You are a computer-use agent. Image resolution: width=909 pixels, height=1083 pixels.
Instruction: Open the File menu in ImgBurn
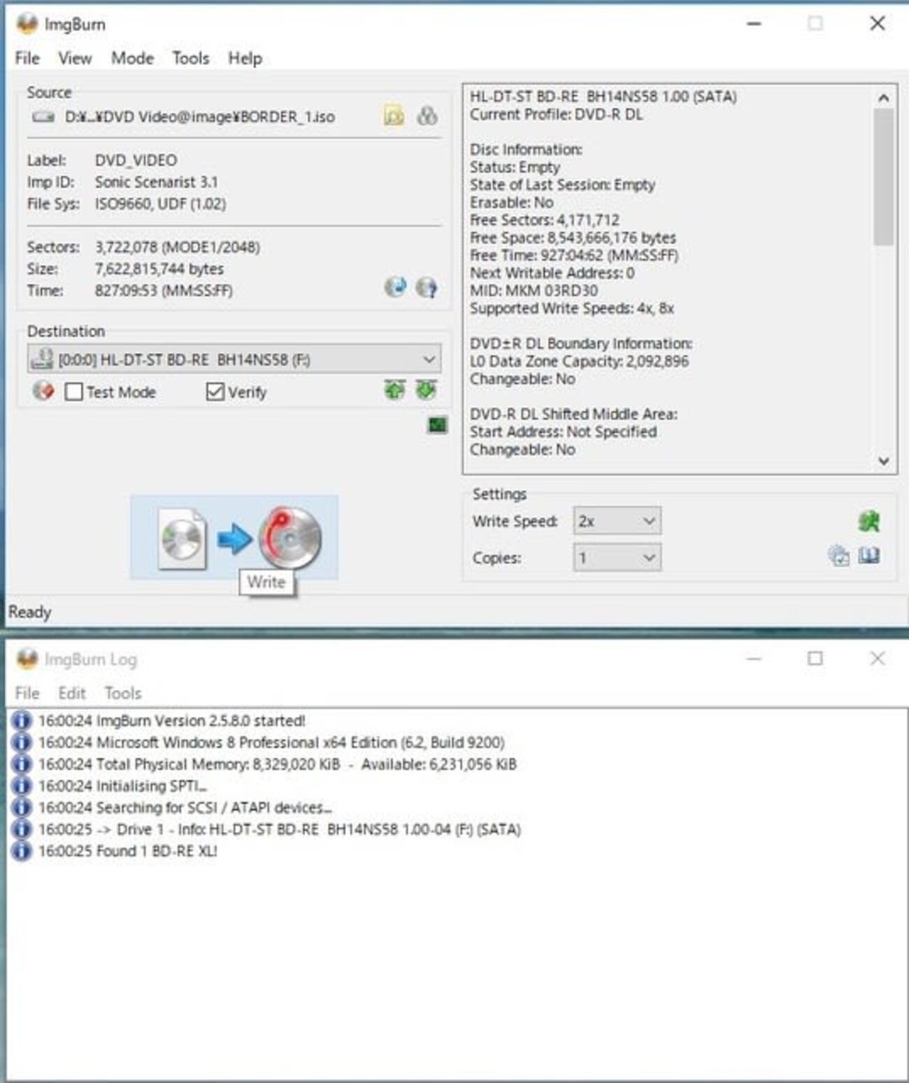click(x=27, y=59)
